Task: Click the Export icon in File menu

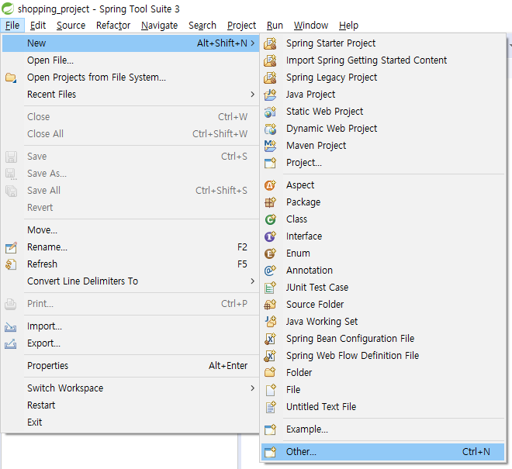Action: click(x=11, y=343)
